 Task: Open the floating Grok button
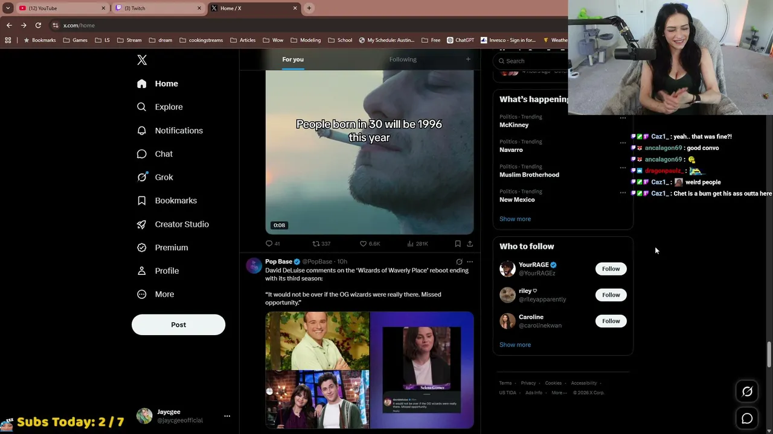click(747, 392)
